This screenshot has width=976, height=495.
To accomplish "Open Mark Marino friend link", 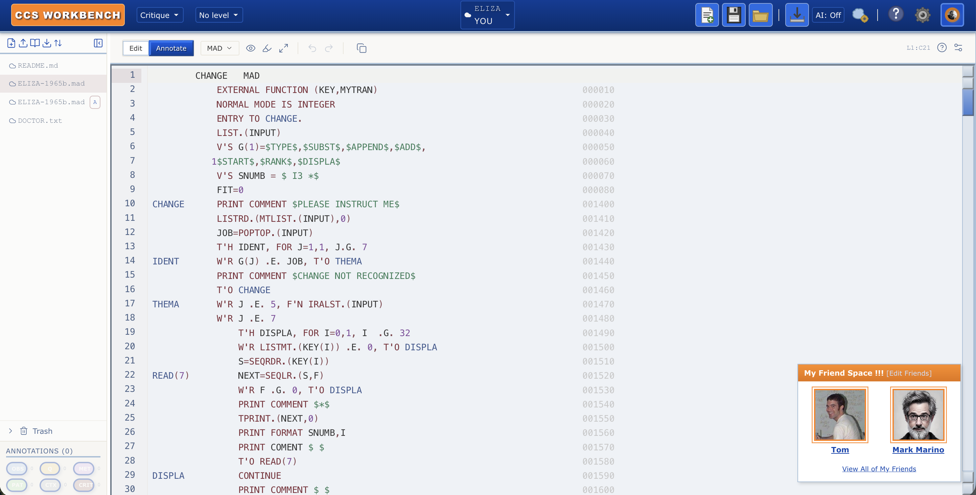I will (x=917, y=450).
